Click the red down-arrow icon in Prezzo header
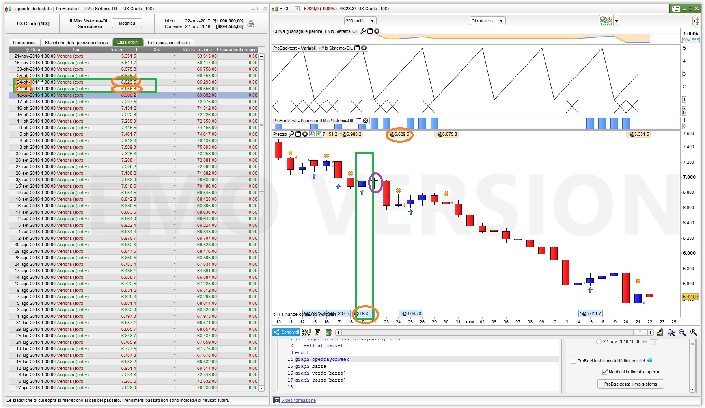Screen dimensions: 705x408 click(x=312, y=134)
